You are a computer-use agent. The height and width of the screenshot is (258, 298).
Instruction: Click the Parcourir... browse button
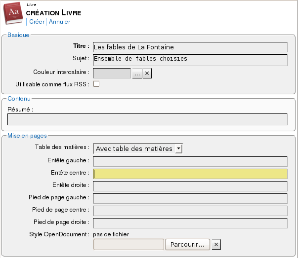coord(187,245)
